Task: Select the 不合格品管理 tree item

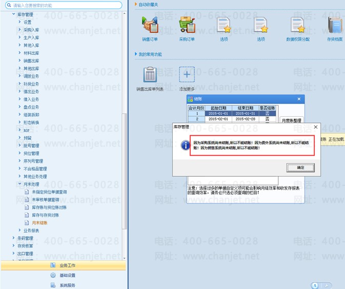Action: coord(35,169)
